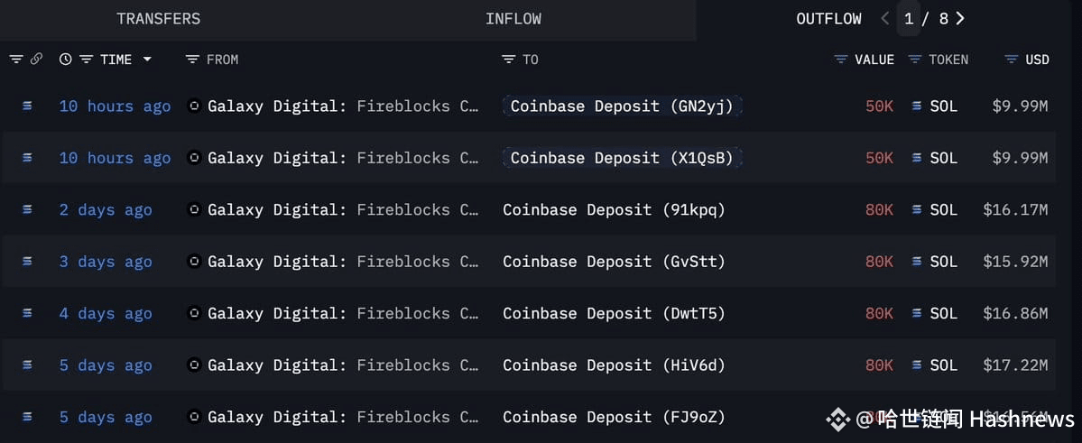Switch to the TRANSFERS tab
Screen dimensions: 1082x443
point(159,19)
